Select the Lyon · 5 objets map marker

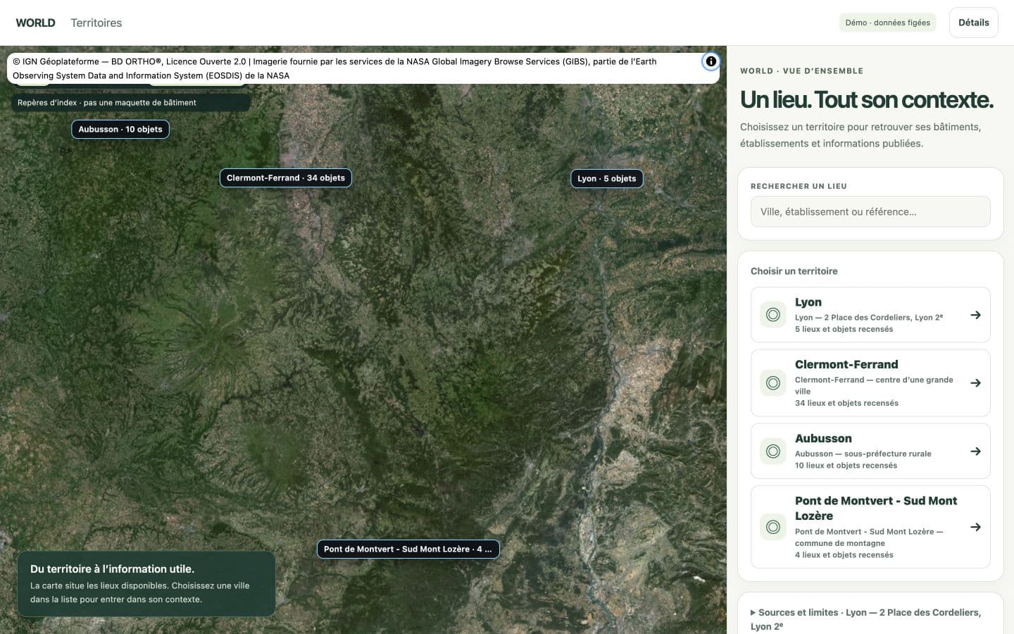coord(606,178)
